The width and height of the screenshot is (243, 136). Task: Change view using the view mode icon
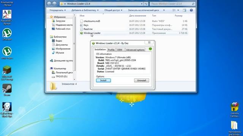(x=174, y=10)
